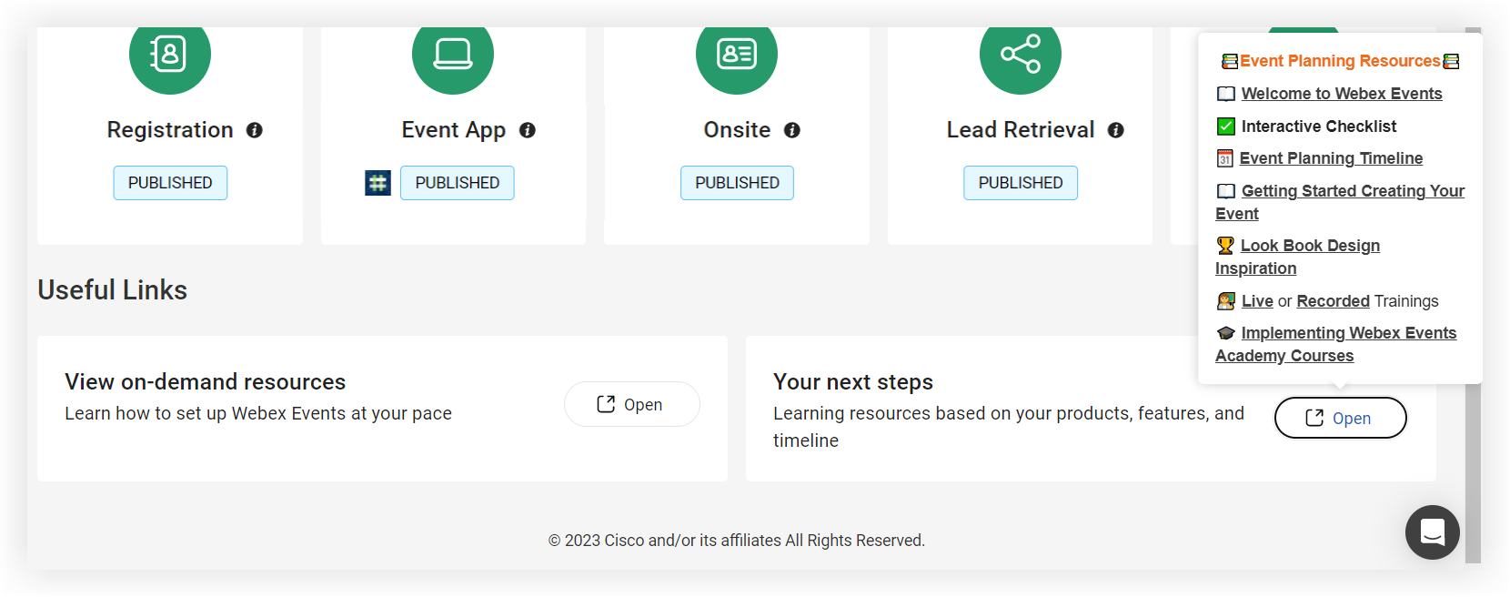The width and height of the screenshot is (1510, 597).
Task: Click the Event Planning Resources heading
Action: point(1340,61)
